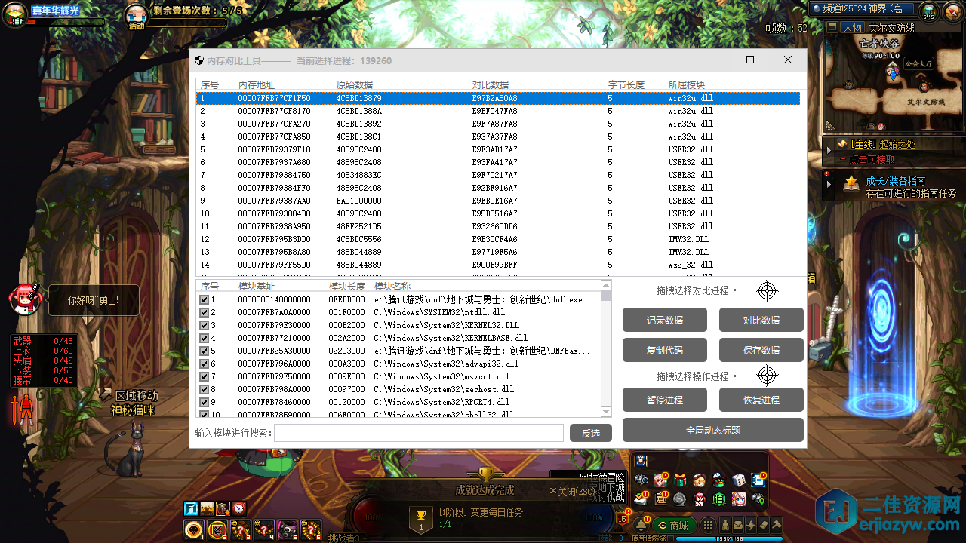Open the clipboard quest icon
The image size is (966, 543).
coord(660,499)
